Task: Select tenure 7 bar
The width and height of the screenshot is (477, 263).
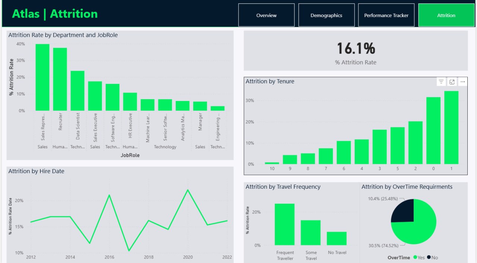Action: pyautogui.click(x=326, y=156)
